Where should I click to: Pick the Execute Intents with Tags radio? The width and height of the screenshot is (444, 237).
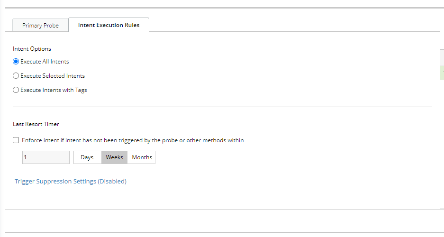[x=16, y=90]
